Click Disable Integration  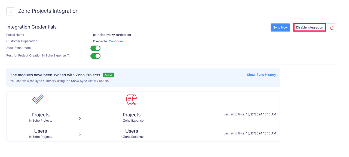310,27
